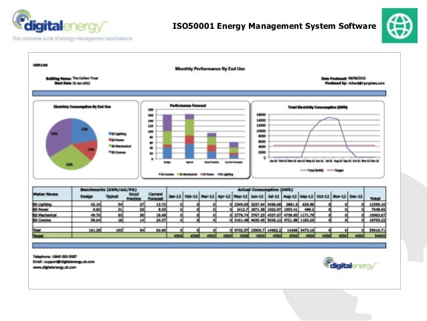Click the BS Comms meter row name
The image size is (427, 321).
[41, 220]
